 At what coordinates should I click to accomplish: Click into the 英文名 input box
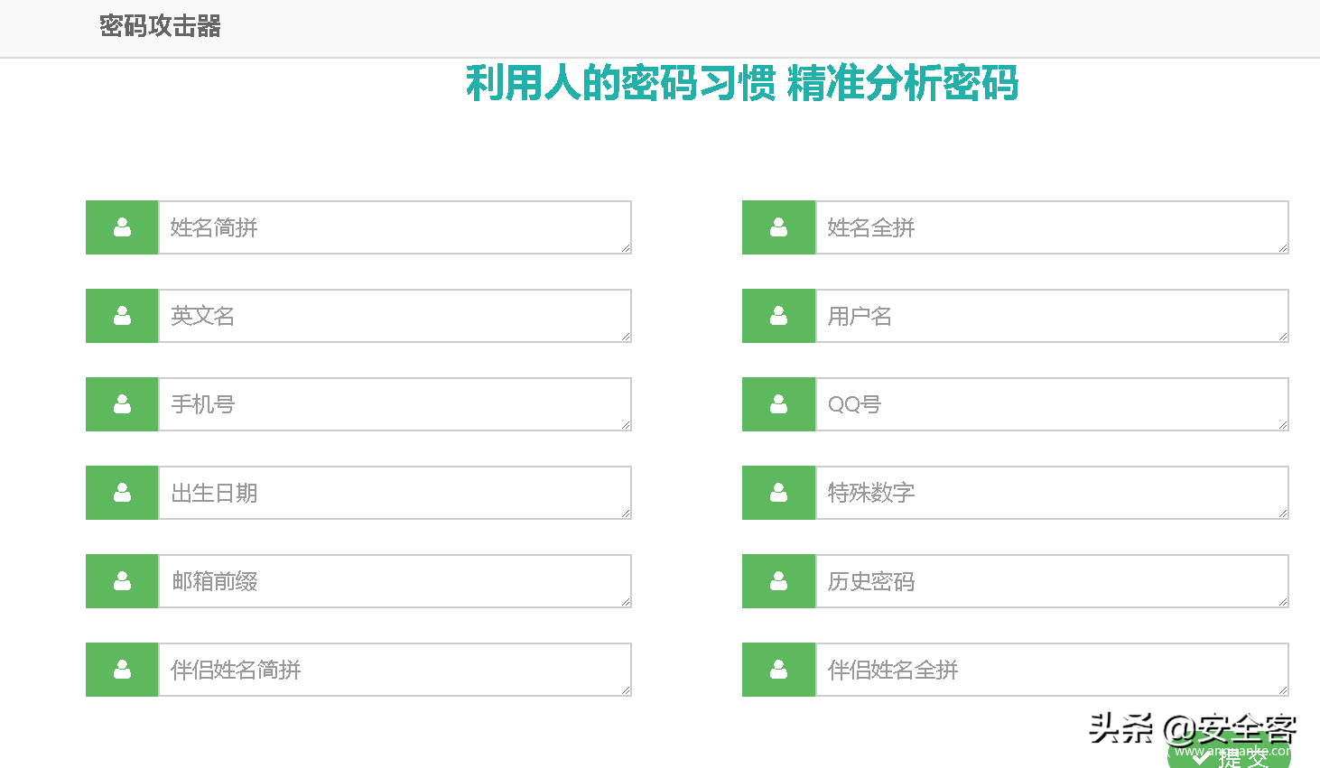pos(395,316)
